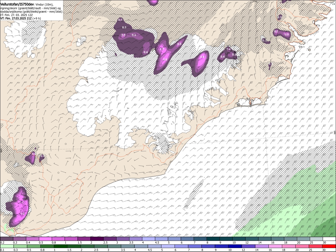Click the rain legend swatch labeled 8
This screenshot has height=252, width=336.
pos(208,246)
